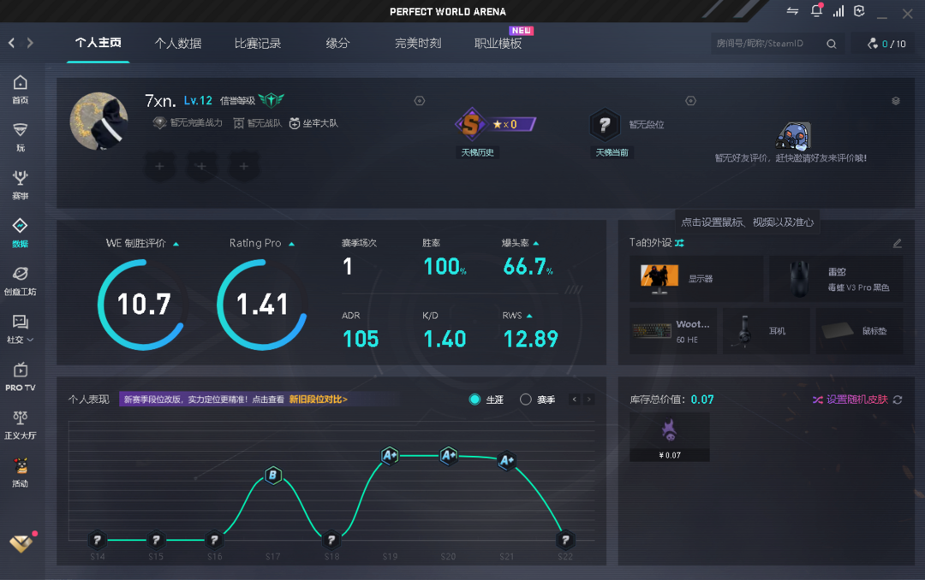Image resolution: width=925 pixels, height=580 pixels.
Task: Select the 赛季 season radio button
Action: click(526, 399)
